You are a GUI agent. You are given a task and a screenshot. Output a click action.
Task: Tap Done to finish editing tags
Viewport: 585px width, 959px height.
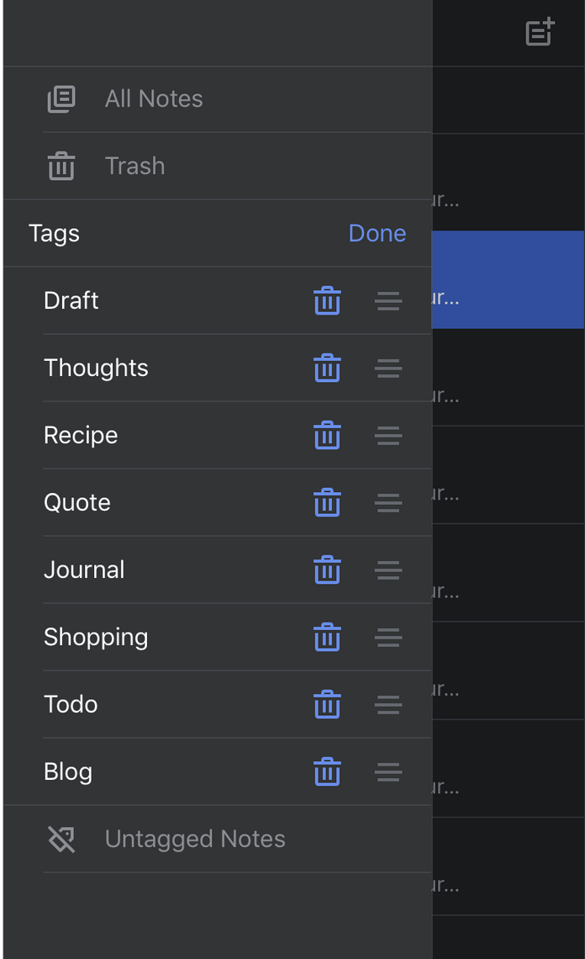(377, 233)
